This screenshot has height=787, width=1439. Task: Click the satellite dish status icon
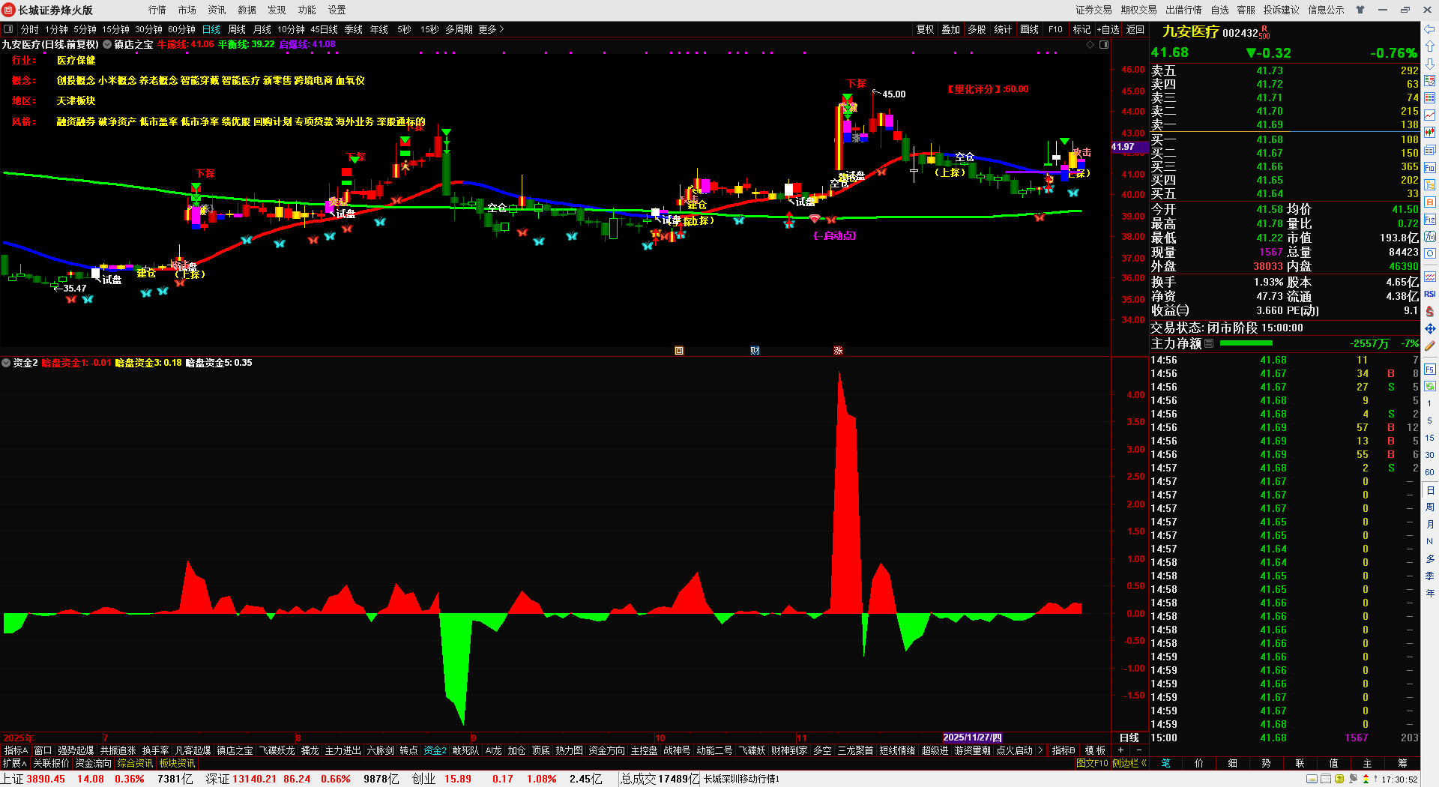1354,780
